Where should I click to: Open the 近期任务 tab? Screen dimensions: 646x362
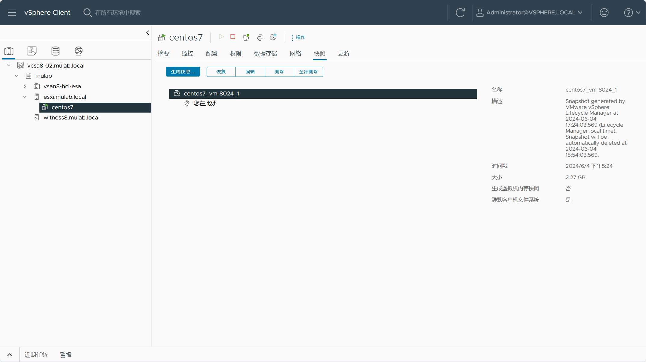[x=36, y=355]
